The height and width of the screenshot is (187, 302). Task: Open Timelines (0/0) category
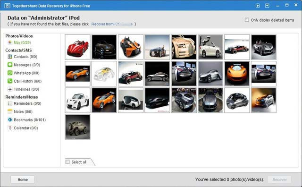(x=26, y=89)
